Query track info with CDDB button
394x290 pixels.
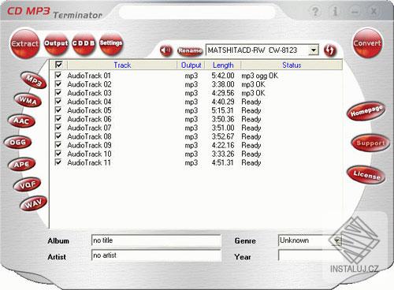(x=84, y=43)
